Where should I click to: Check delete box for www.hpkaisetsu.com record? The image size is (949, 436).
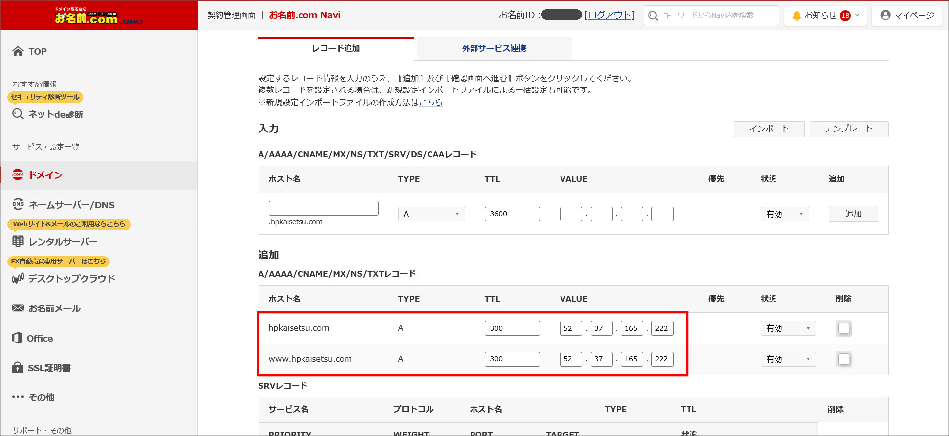point(844,359)
